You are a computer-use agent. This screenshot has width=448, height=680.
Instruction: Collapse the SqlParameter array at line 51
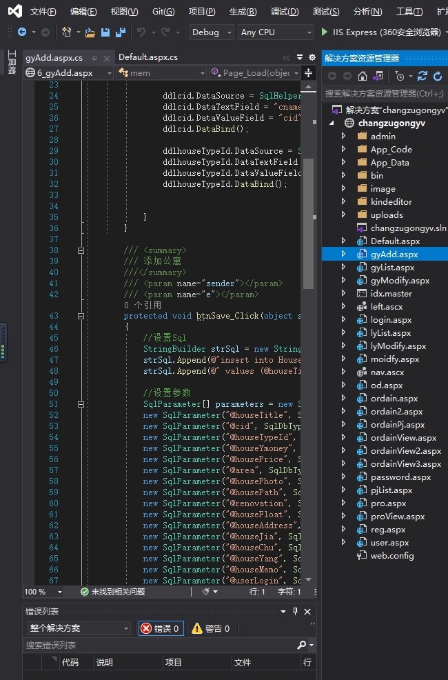81,404
